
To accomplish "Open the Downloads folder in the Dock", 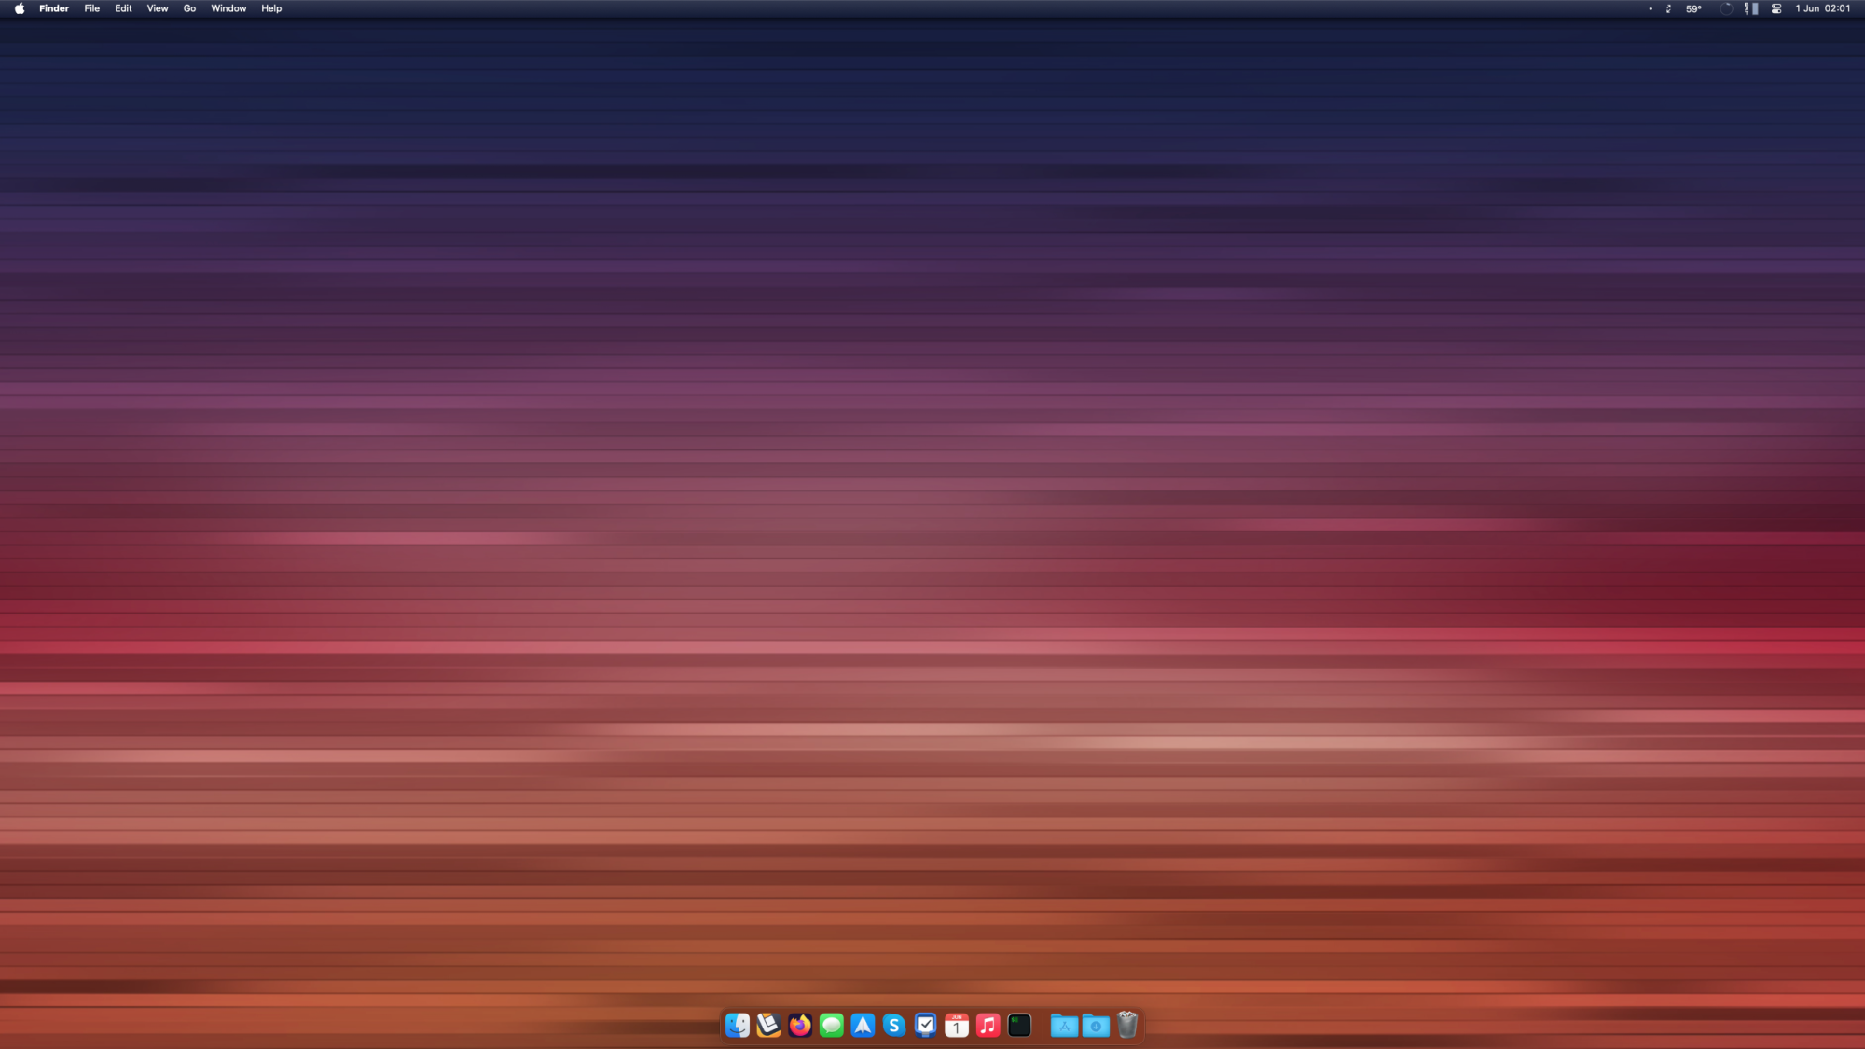I will [1096, 1026].
